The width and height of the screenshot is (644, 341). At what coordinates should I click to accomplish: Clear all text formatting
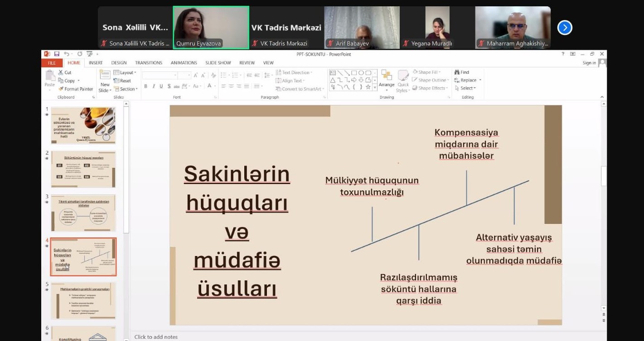213,75
